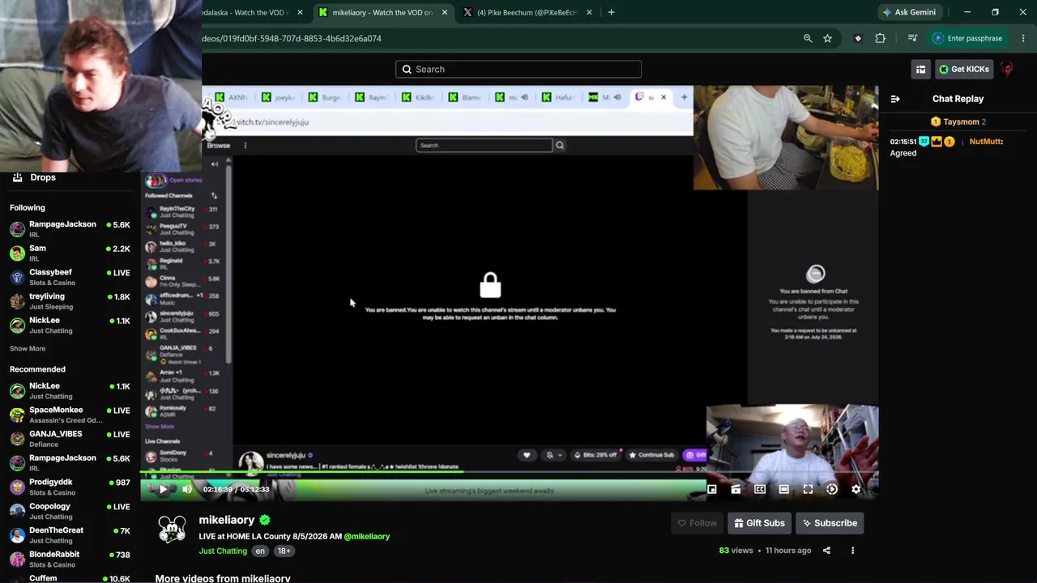Enter fullscreen on the video player
Image resolution: width=1037 pixels, height=583 pixels.
[x=808, y=489]
